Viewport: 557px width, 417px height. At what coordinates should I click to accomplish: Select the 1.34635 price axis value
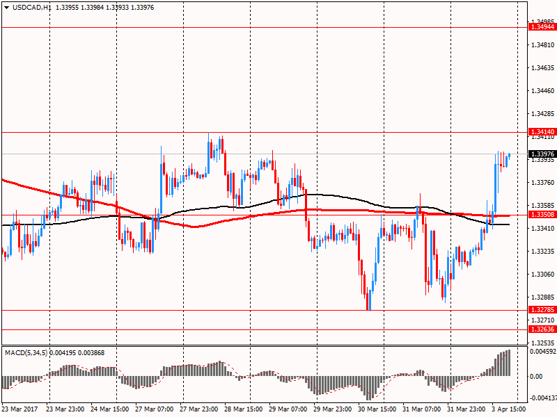coord(542,67)
